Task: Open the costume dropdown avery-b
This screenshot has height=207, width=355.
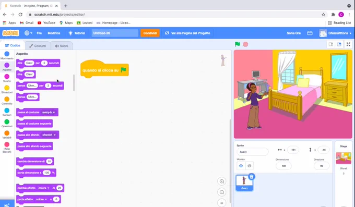Action: point(49,112)
